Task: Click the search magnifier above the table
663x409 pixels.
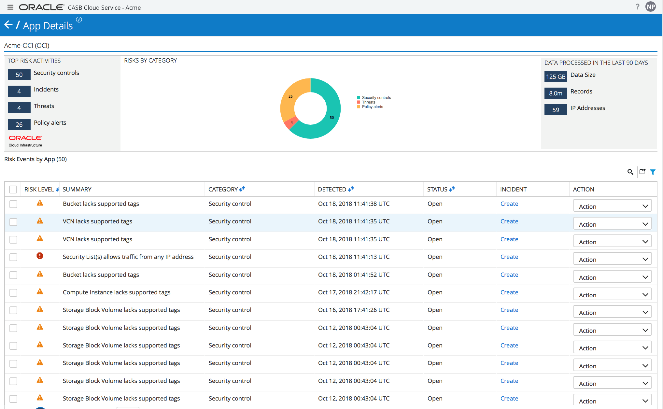Action: 630,172
